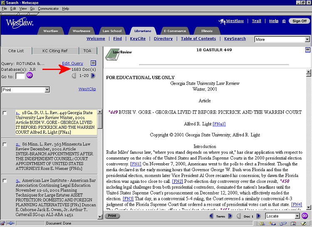Click the Print button below document
Image resolution: width=312 pixels, height=227 pixels.
click(112, 216)
